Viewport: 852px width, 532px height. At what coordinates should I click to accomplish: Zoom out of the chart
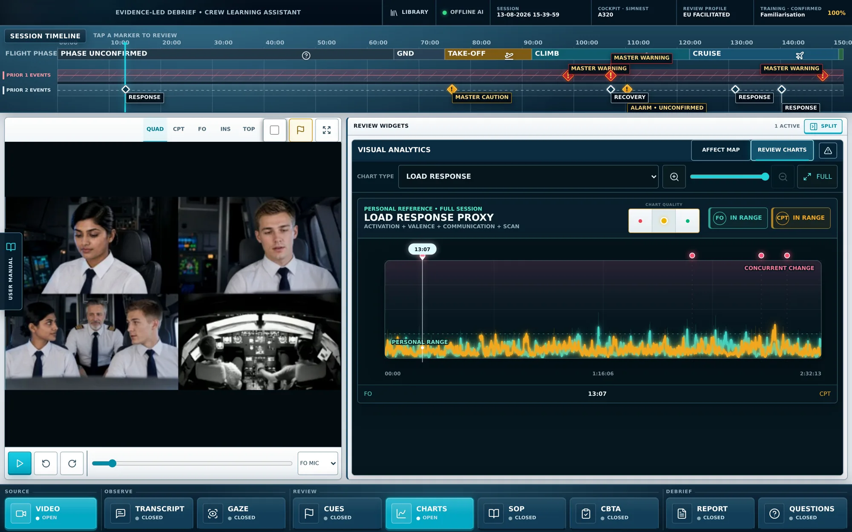click(783, 177)
